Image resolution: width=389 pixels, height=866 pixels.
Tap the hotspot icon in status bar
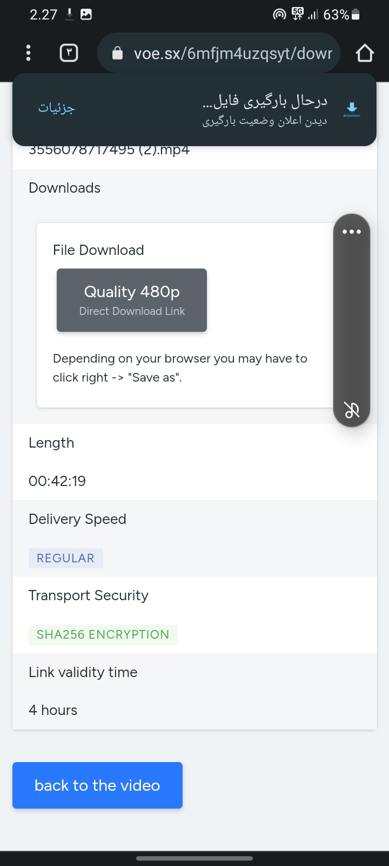click(x=279, y=15)
